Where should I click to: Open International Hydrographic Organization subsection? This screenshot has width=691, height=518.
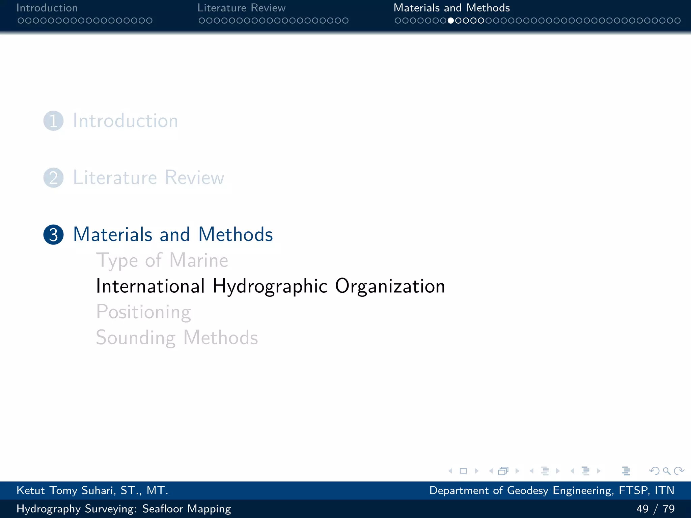point(271,286)
